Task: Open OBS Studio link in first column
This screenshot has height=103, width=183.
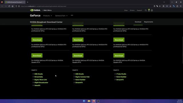Action: (x=39, y=74)
